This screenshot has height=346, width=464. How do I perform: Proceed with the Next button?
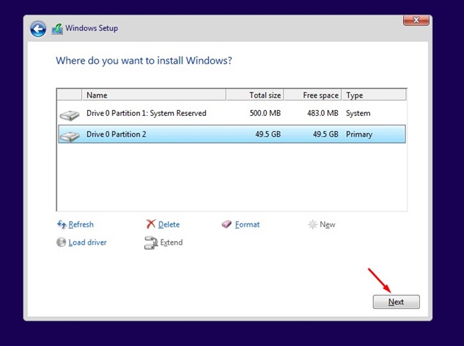coord(396,302)
